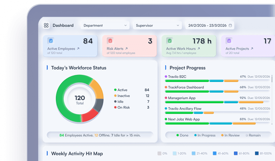Screen dimensions: 275x161
Task: Click the Active Projects card icon
Action: (229, 41)
